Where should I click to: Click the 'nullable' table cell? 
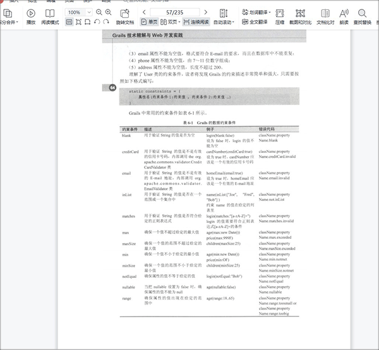[129, 287]
